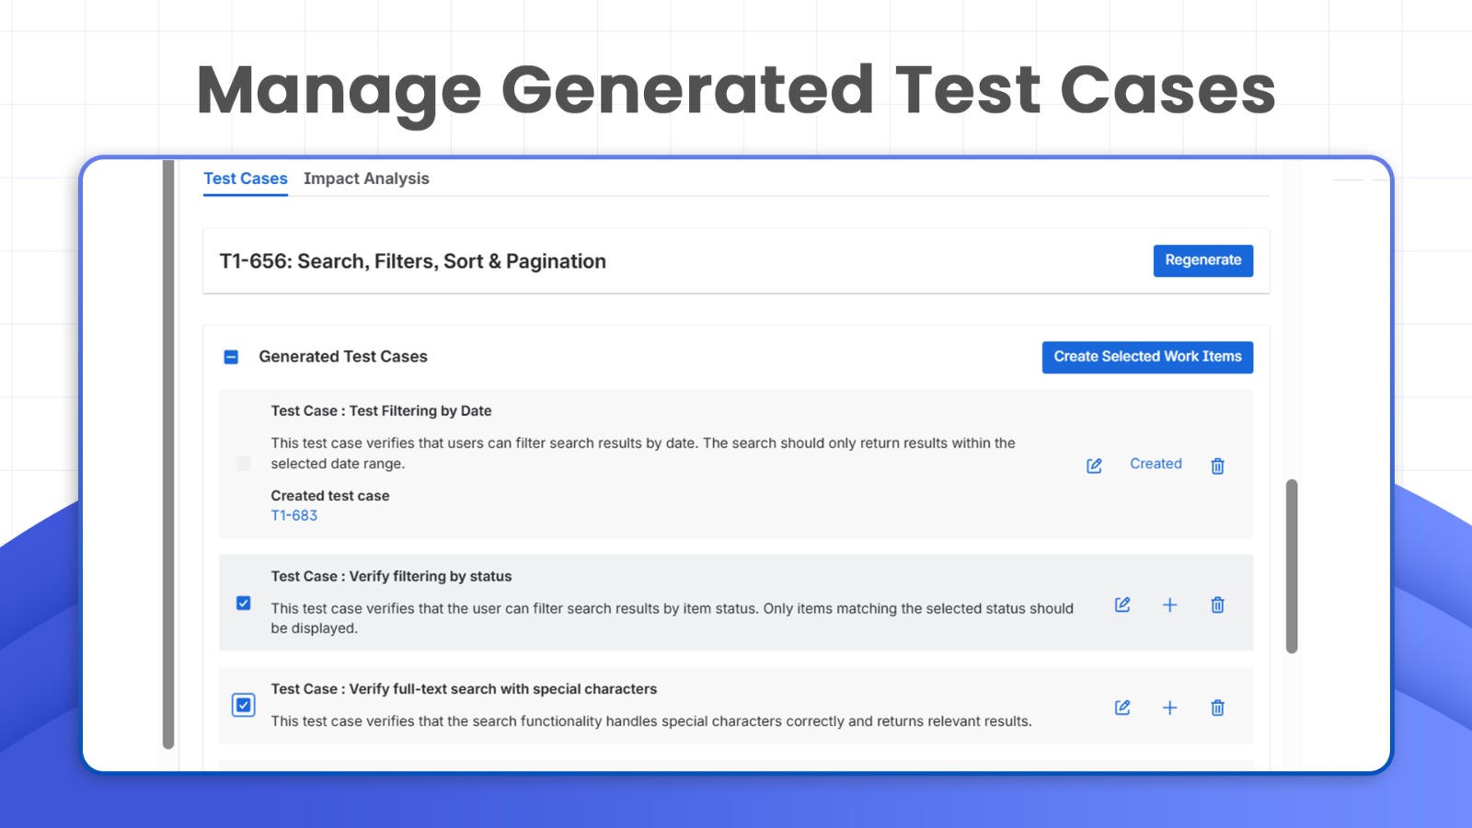Image resolution: width=1472 pixels, height=828 pixels.
Task: Click the Regenerate button
Action: pyautogui.click(x=1202, y=260)
